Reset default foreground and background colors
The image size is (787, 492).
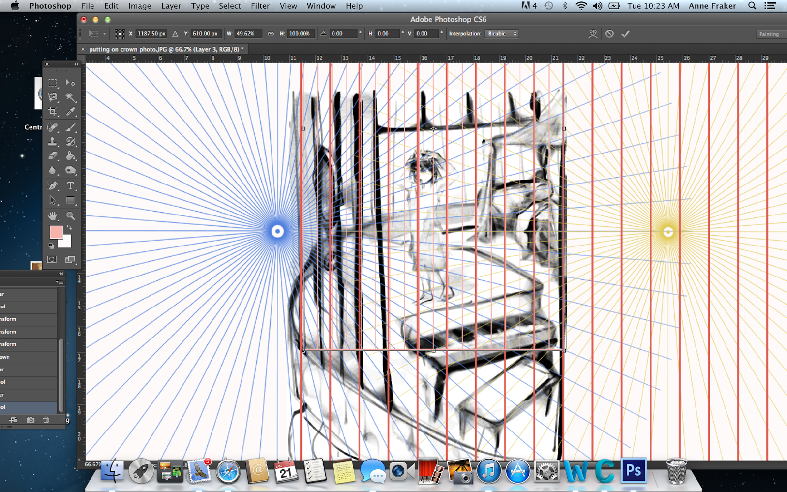point(51,246)
